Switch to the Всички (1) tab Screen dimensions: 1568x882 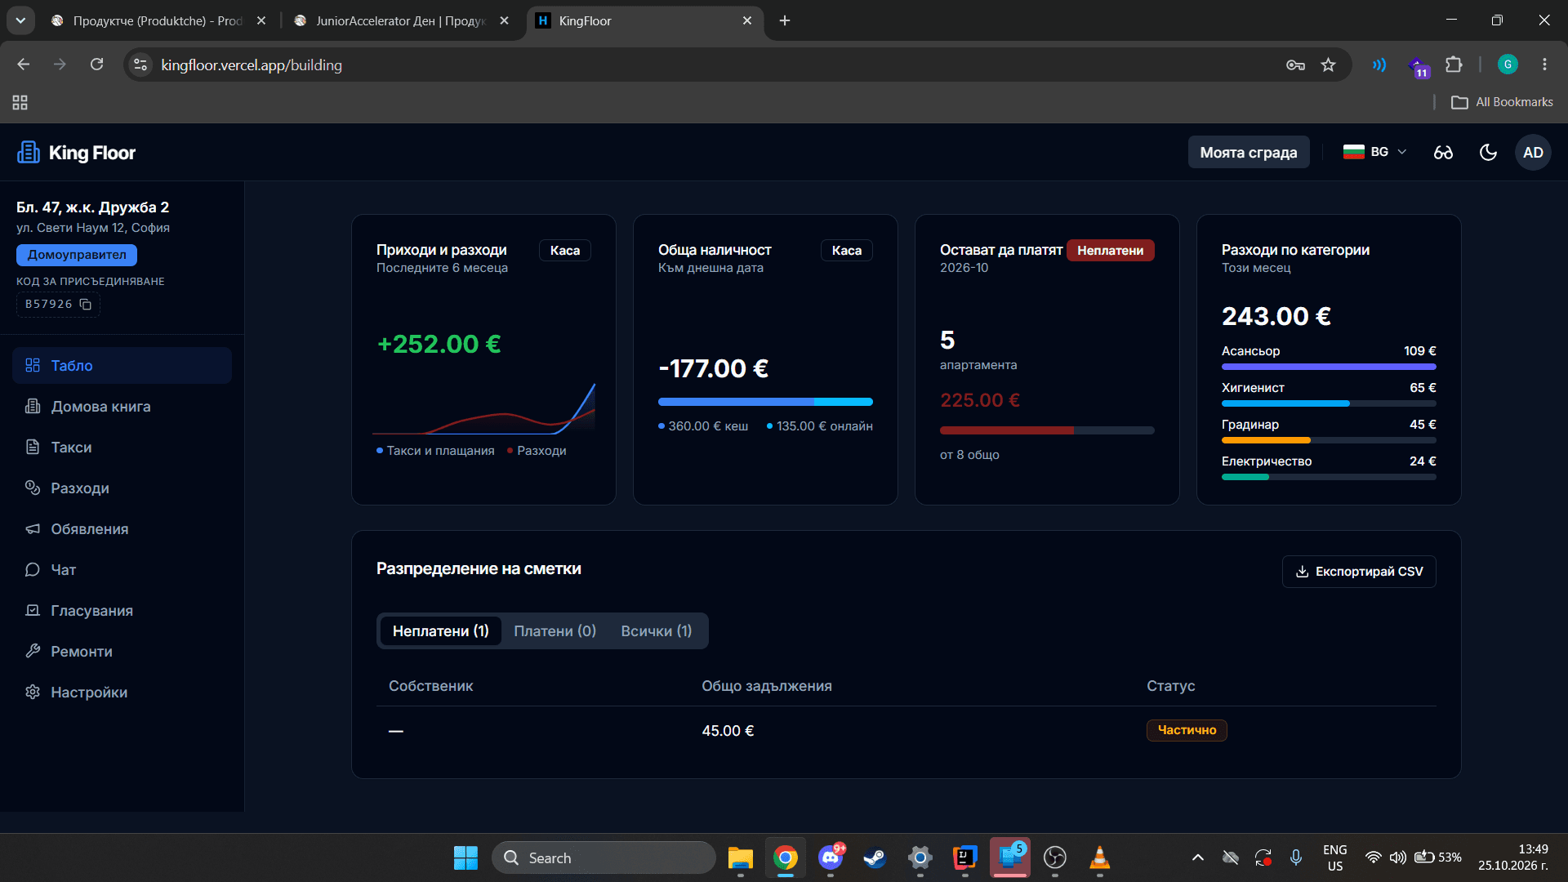657,631
